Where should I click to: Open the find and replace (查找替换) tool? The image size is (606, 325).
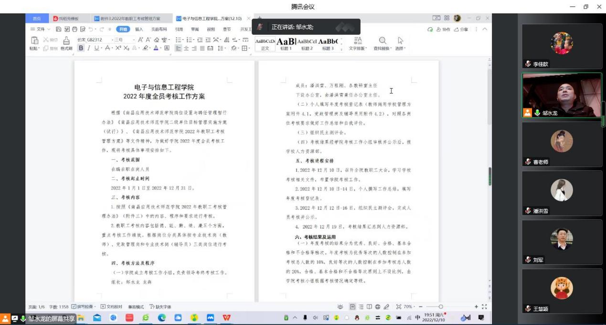[382, 43]
